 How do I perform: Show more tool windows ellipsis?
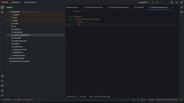click(x=2, y=17)
